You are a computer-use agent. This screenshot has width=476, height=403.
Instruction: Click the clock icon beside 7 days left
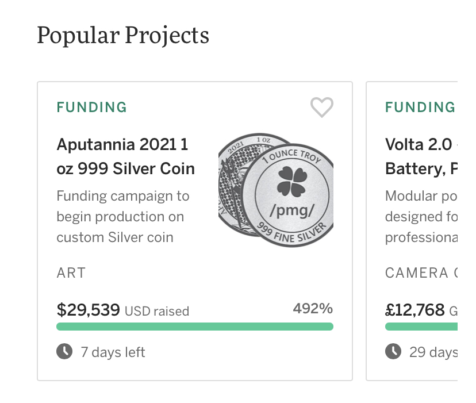coord(64,351)
